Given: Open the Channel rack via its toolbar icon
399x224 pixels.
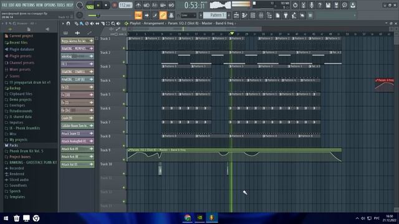Looking at the screenshot, I should [x=252, y=16].
